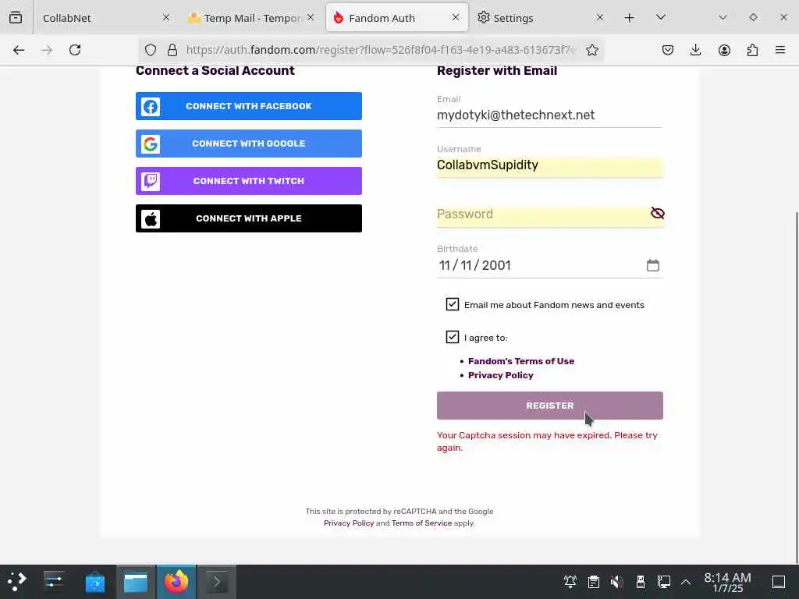Image resolution: width=799 pixels, height=599 pixels.
Task: Click the page vertical scrollbar
Action: tap(795, 387)
